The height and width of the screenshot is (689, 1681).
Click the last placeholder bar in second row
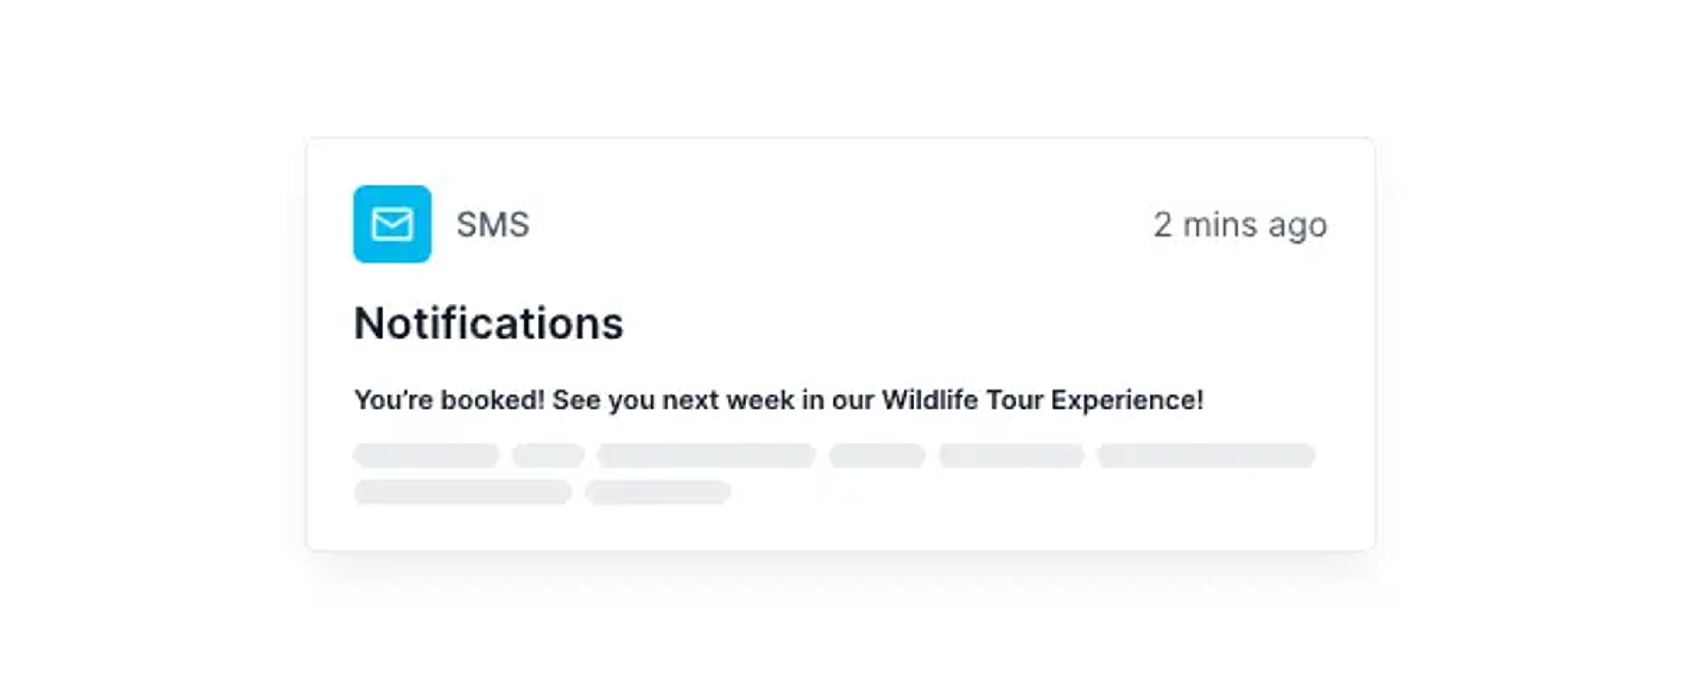point(658,492)
